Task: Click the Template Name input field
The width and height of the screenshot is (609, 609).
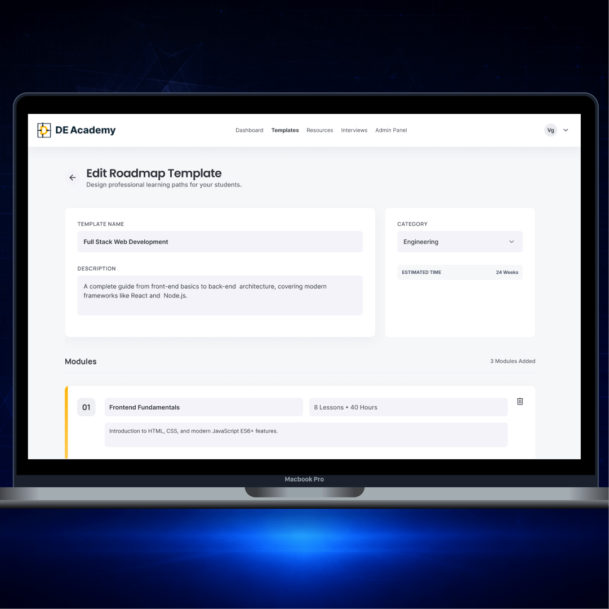Action: 220,242
